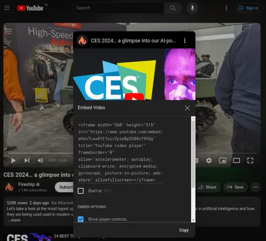This screenshot has width=266, height=241.
Task: Click the embed dialog scrollbar thumb
Action: (x=193, y=154)
